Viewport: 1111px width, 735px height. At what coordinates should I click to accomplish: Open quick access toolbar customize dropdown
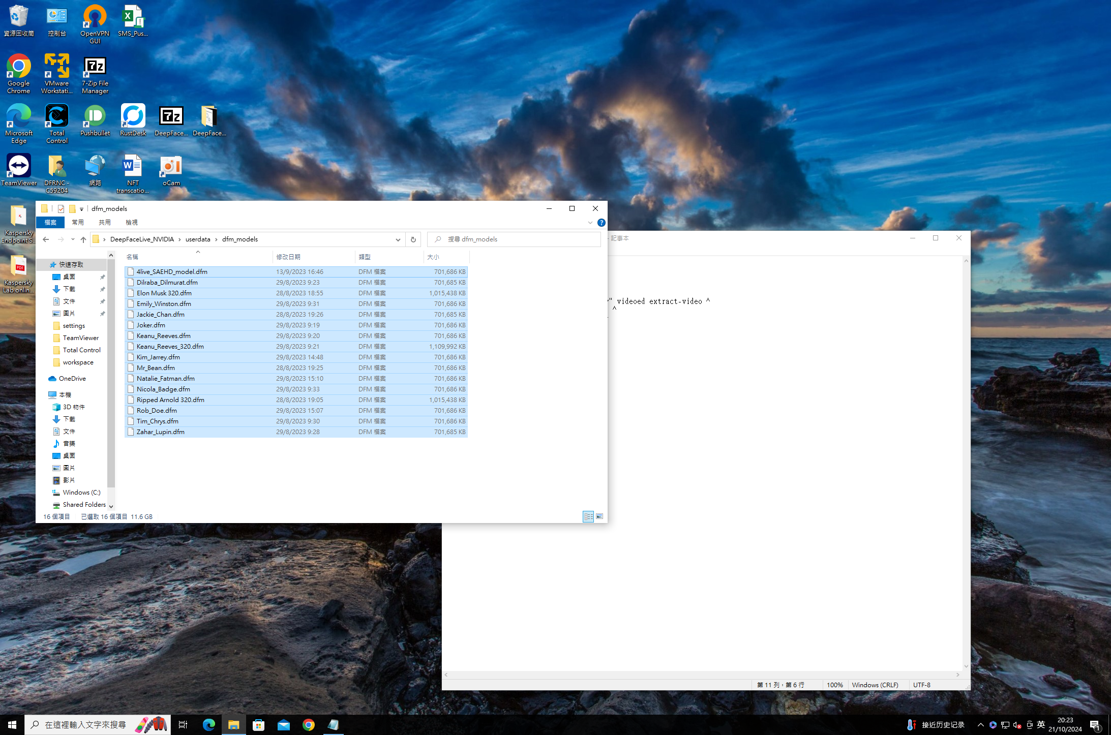81,209
